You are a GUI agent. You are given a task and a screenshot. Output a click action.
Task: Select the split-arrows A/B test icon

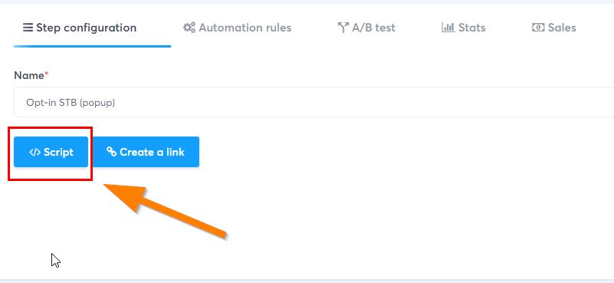(x=343, y=28)
